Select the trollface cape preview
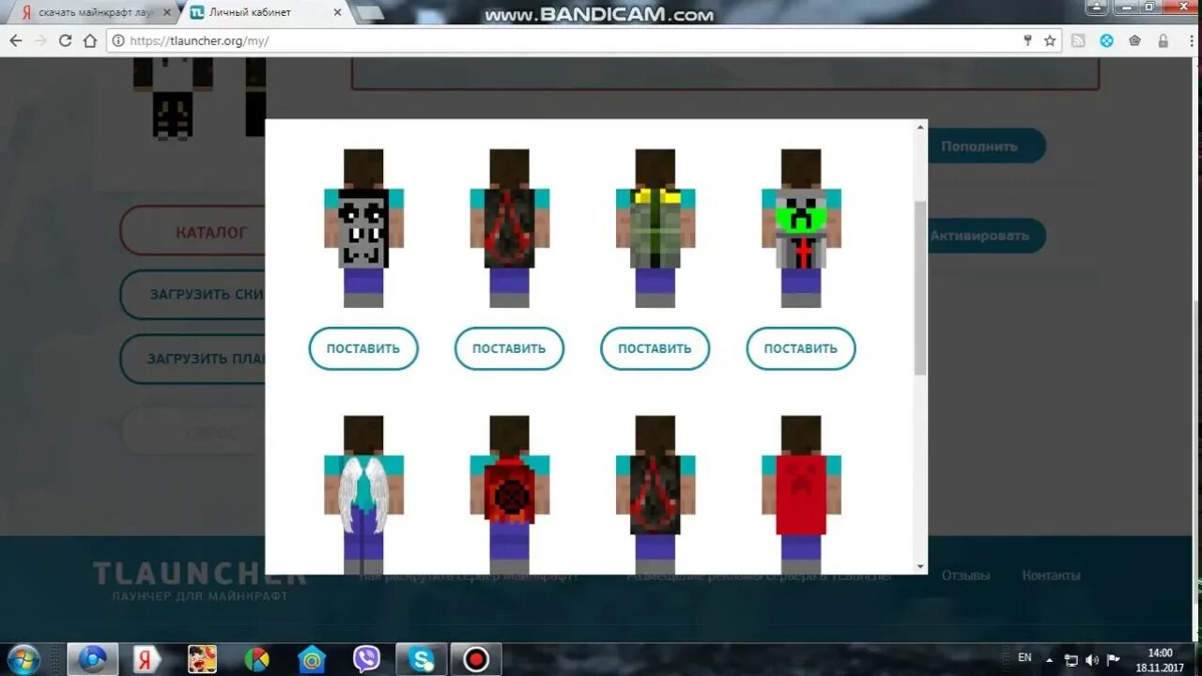The image size is (1202, 676). pos(363,228)
